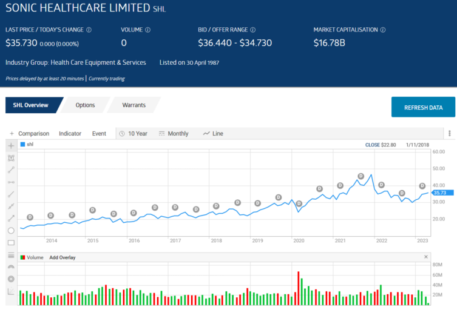Screen dimensions: 457x310
Task: Switch to the Options tab
Action: tap(85, 105)
